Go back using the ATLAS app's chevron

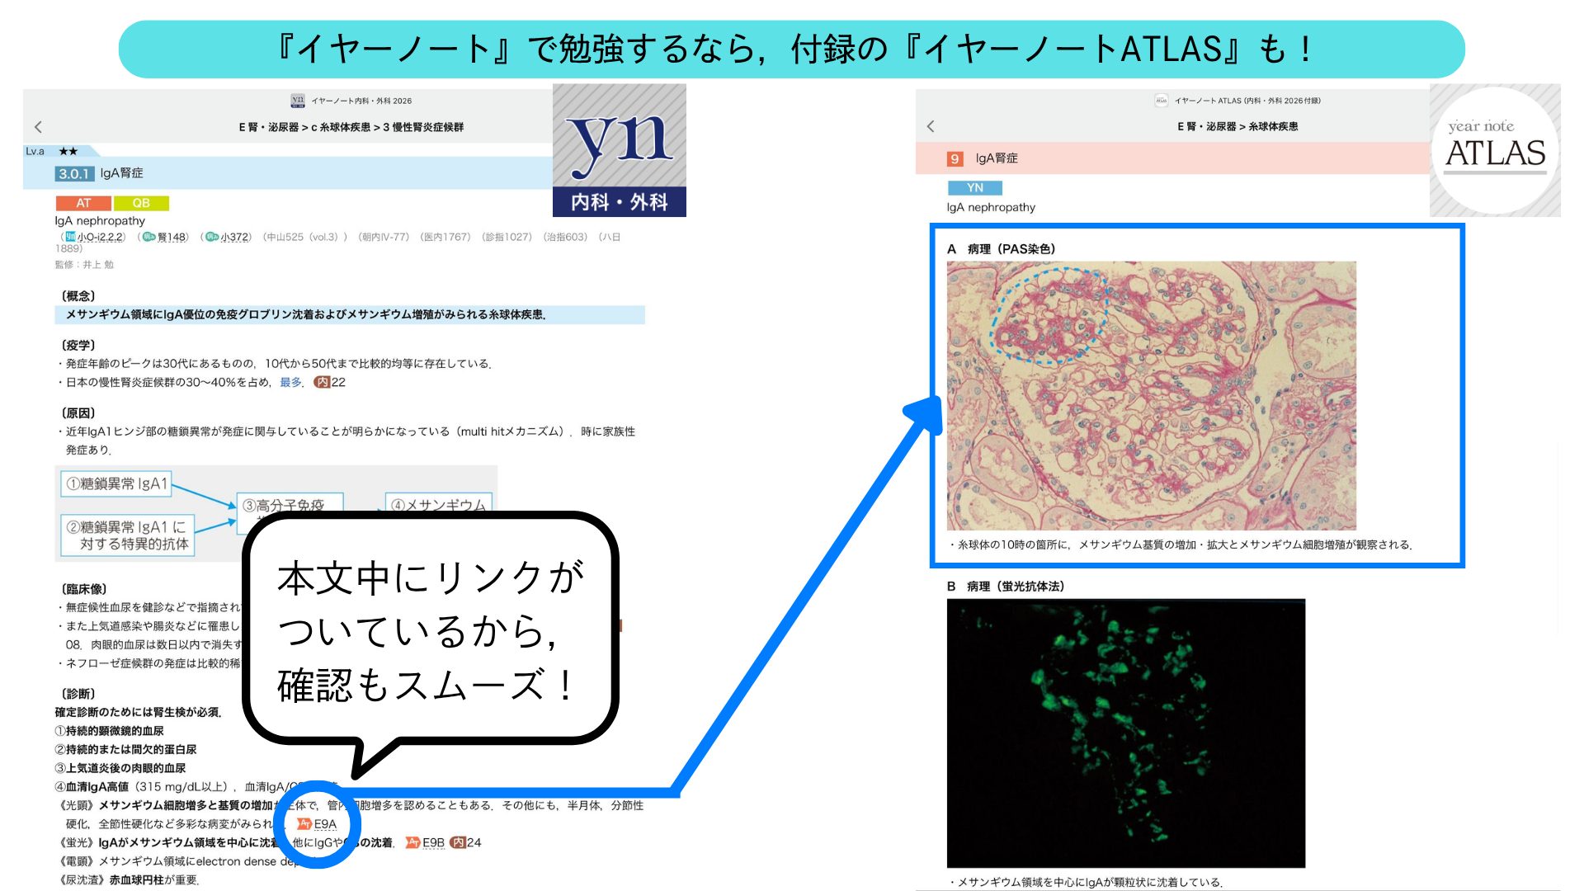931,126
